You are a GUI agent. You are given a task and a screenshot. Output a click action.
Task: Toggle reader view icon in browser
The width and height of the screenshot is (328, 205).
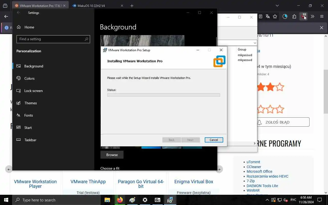(261, 16)
